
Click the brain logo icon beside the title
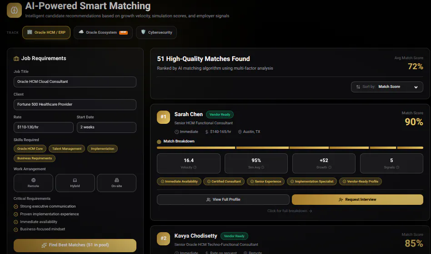click(14, 10)
